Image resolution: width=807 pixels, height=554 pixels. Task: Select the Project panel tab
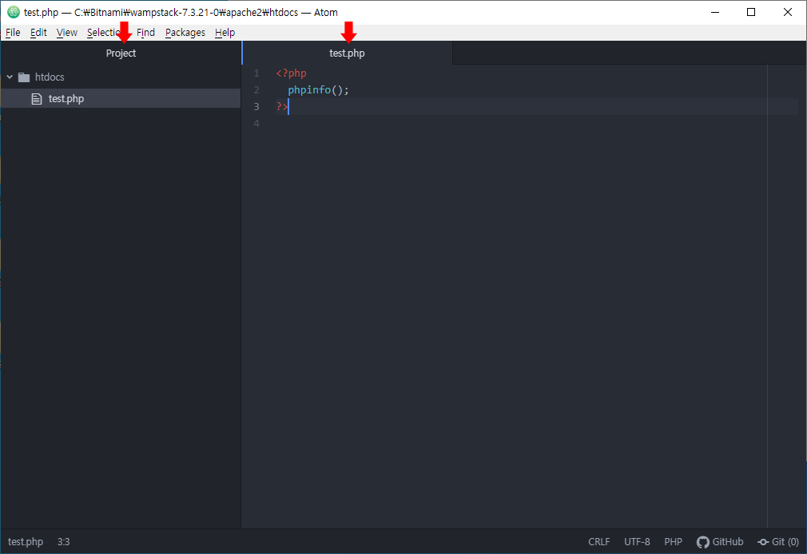[121, 53]
